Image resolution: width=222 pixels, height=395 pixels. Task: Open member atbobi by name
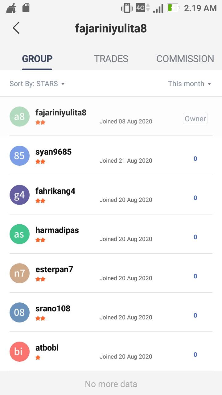(47, 348)
